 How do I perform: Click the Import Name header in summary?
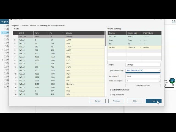tap(152, 33)
